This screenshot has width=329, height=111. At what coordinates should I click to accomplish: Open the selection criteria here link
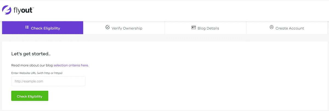[x=71, y=65]
